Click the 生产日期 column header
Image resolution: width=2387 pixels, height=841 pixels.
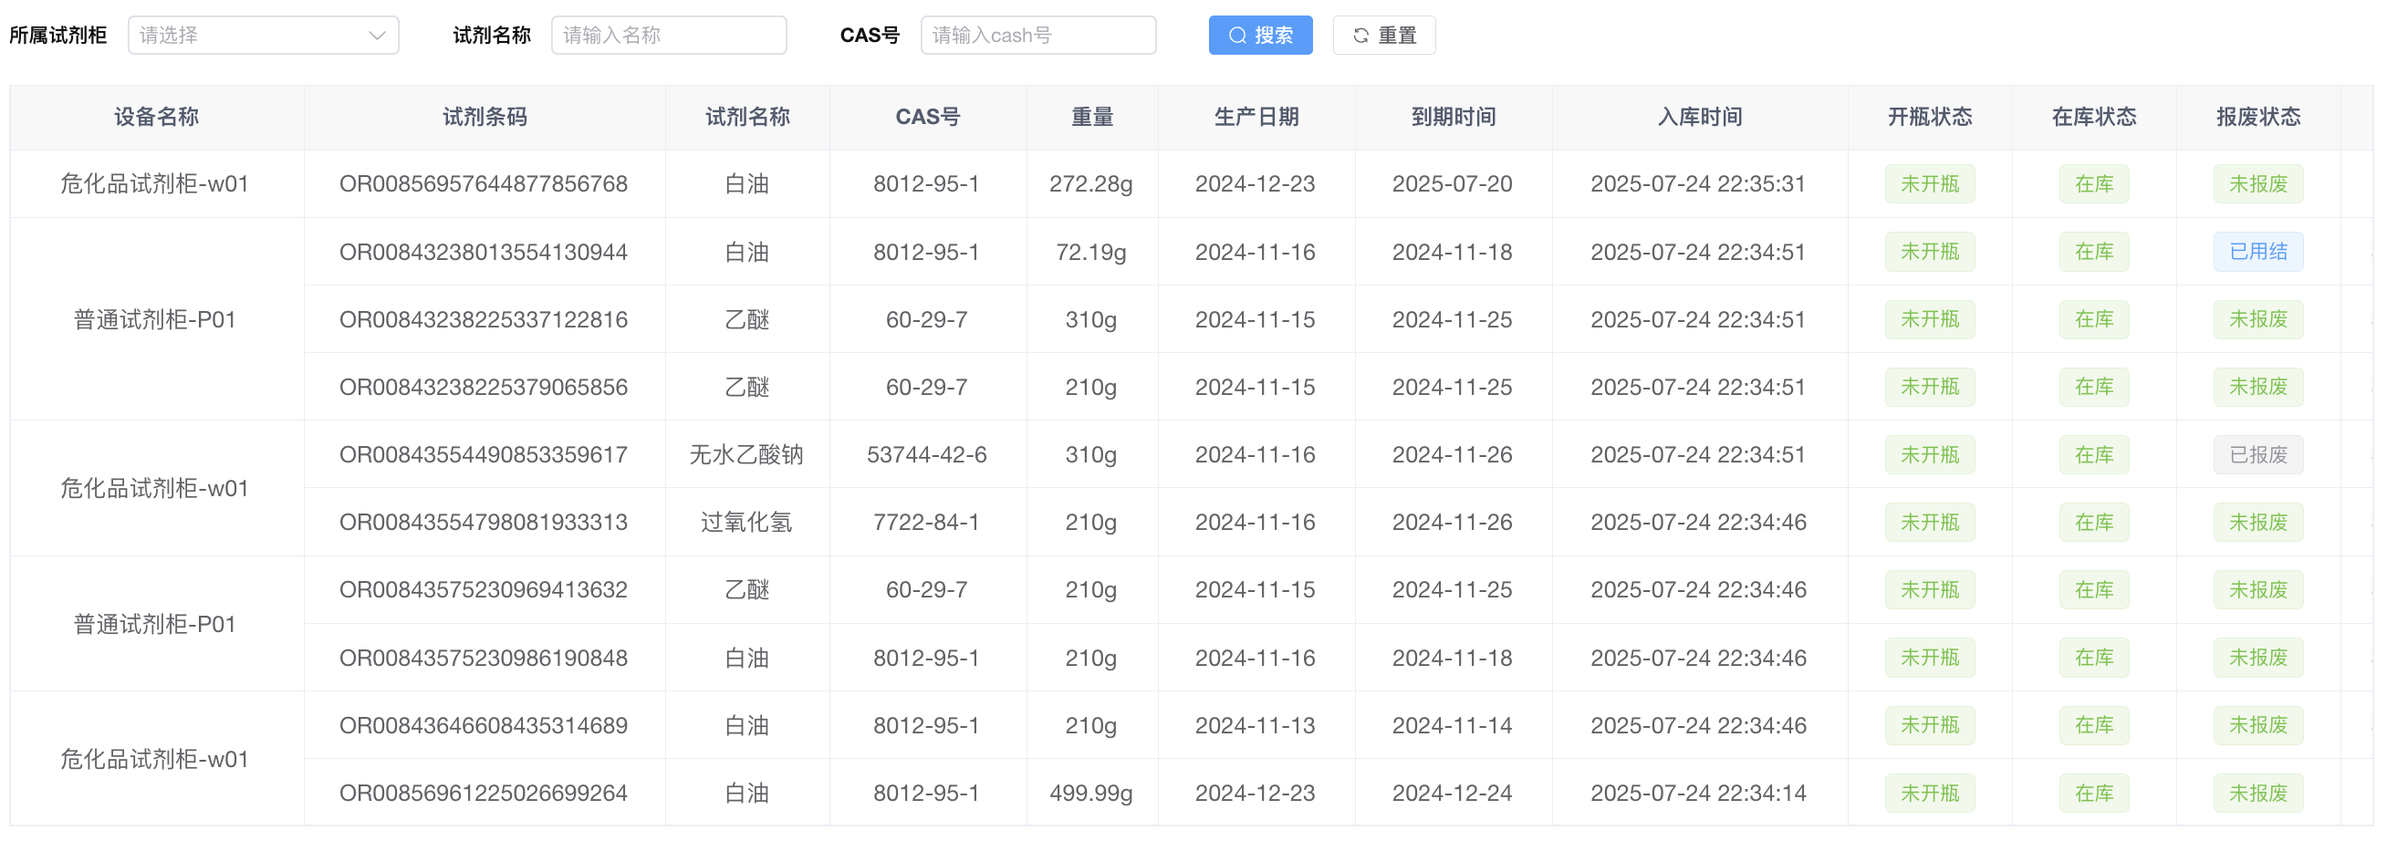point(1256,117)
